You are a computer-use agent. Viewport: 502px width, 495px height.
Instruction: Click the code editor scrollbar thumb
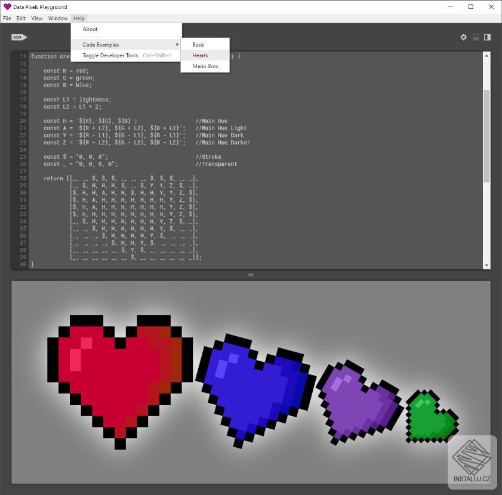click(x=486, y=136)
